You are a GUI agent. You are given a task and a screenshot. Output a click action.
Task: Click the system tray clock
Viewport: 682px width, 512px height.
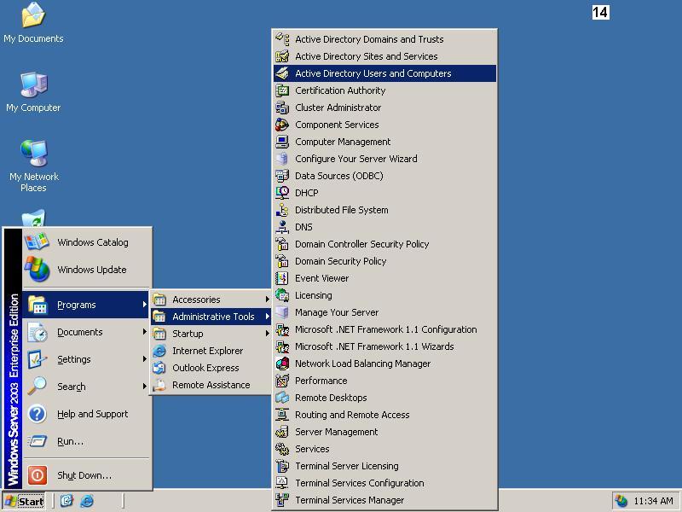coord(654,501)
